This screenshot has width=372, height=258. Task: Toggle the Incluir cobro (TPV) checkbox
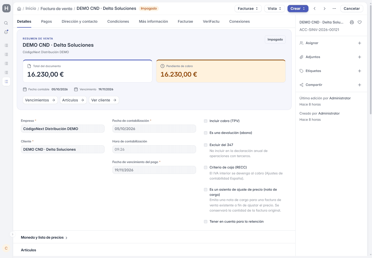(x=206, y=121)
